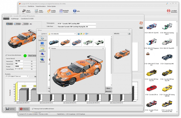Select D124 - Corvette C6R rot car
The width and height of the screenshot is (181, 118).
pos(151,90)
